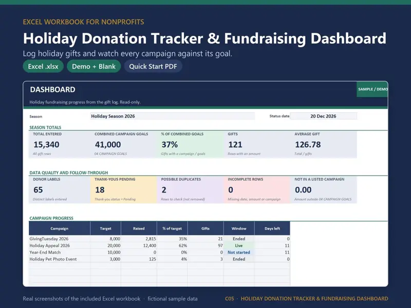The width and height of the screenshot is (411, 308).
Task: Click the DATA QUALITY AND FOLLOW-THROUGH heading
Action: click(x=69, y=173)
